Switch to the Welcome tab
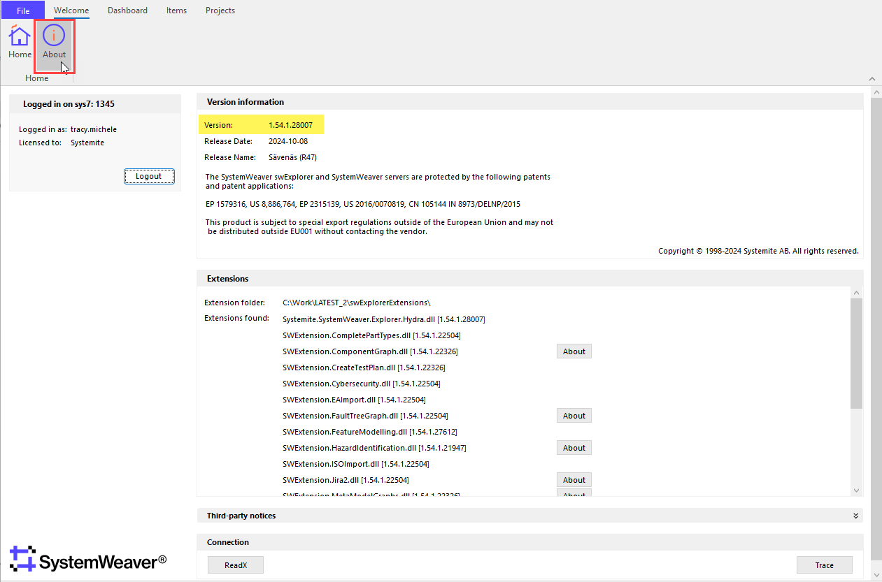Image resolution: width=882 pixels, height=582 pixels. pos(71,10)
